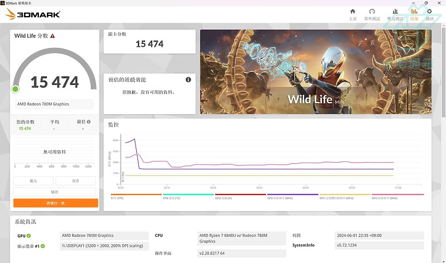Viewport: 446px width, 263px height.
Task: Open the 選項 options gear
Action: pyautogui.click(x=429, y=14)
